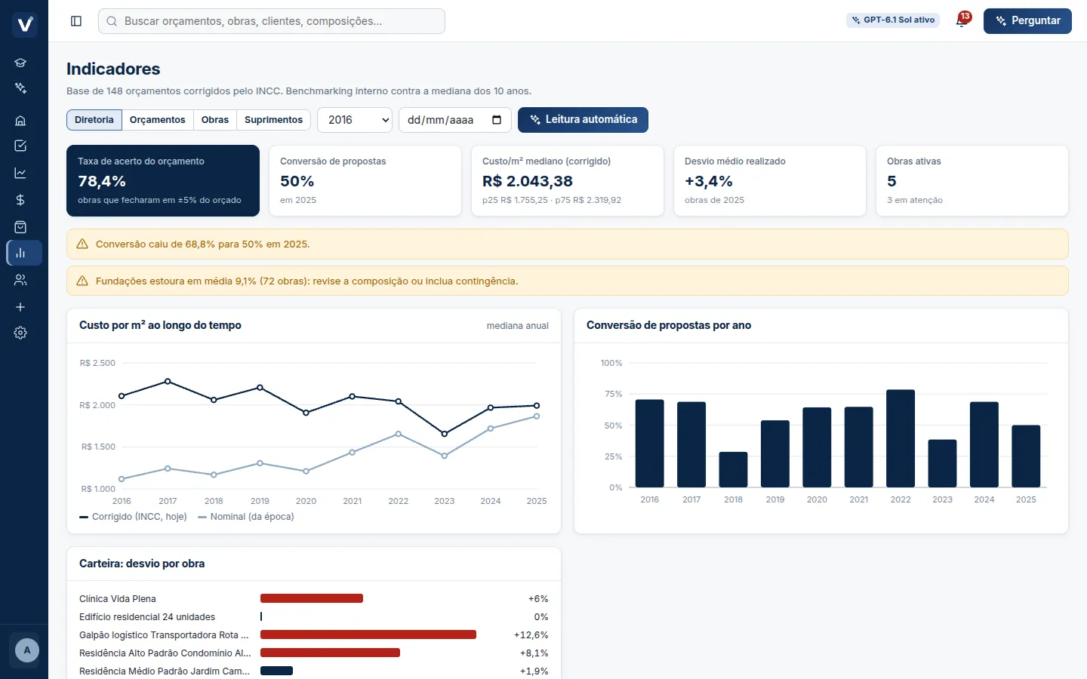Image resolution: width=1087 pixels, height=679 pixels.
Task: Click the user avatar A
Action: coord(27,650)
